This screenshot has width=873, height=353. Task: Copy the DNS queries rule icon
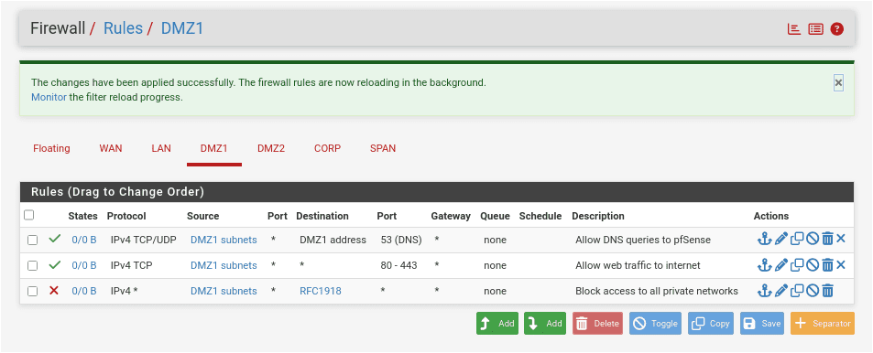pos(797,239)
